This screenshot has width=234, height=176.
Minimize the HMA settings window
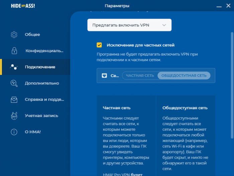[x=219, y=6]
